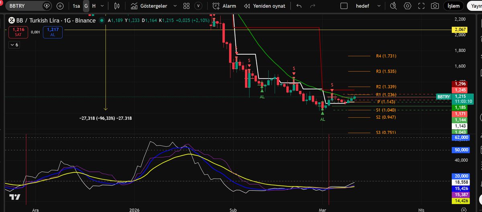The image size is (482, 212).
Task: Choose chart layout square icon
Action: pos(343,6)
